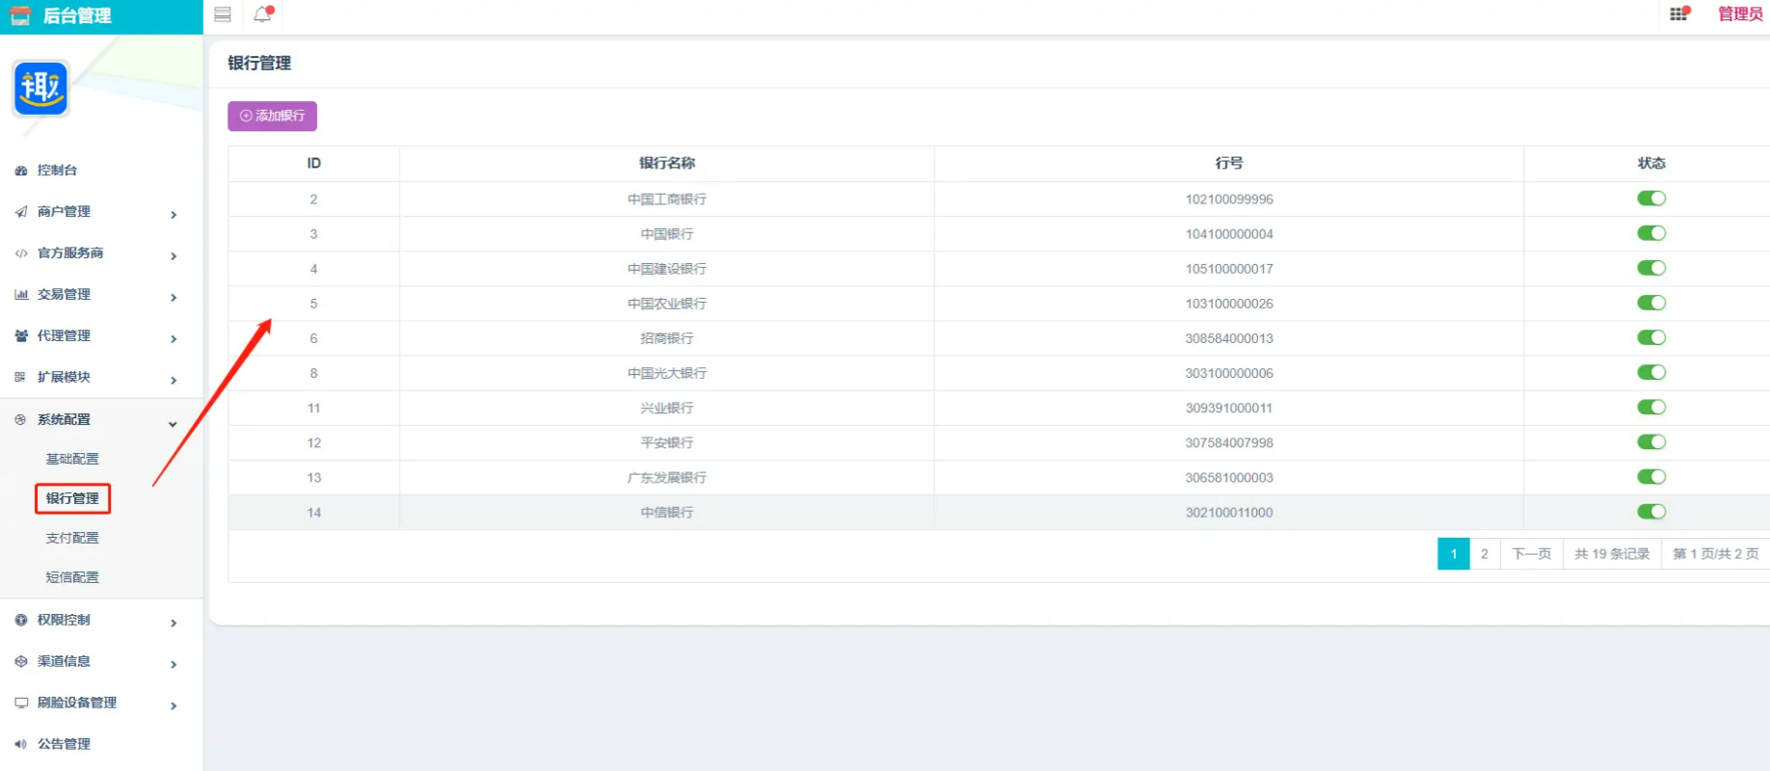
Task: Click the 下一页 next page button
Action: pos(1531,554)
